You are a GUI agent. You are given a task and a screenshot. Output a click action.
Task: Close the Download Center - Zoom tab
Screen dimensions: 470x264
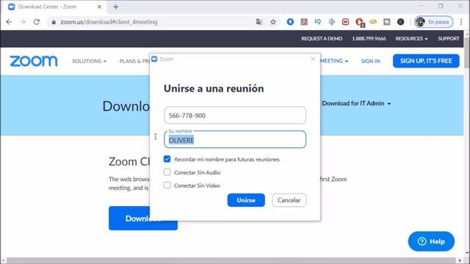(x=100, y=7)
